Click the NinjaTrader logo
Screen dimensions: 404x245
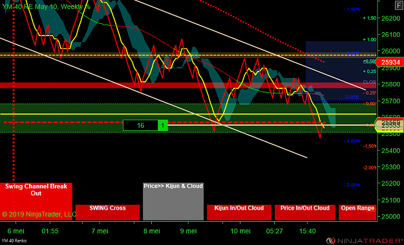point(365,240)
